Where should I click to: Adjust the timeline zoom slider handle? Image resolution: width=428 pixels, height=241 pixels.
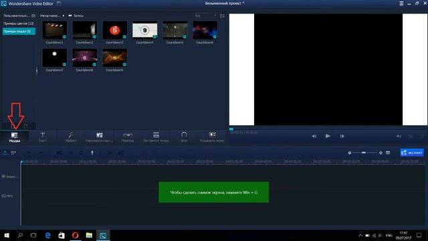pos(364,153)
